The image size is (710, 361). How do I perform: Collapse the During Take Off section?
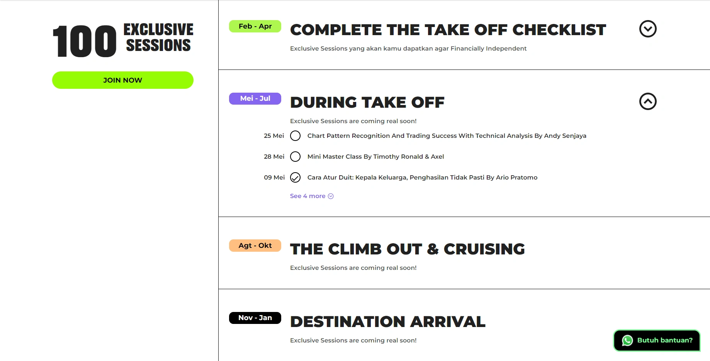[x=648, y=102]
